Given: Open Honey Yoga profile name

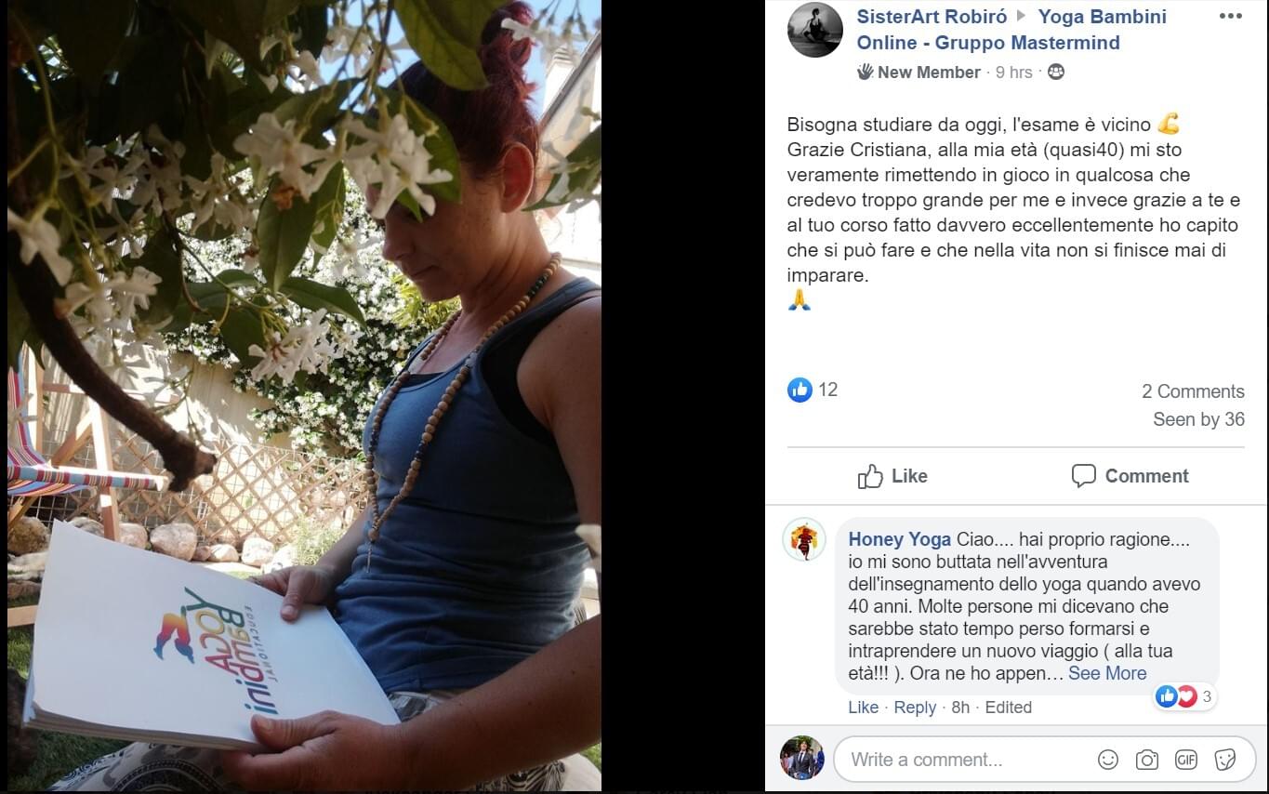Looking at the screenshot, I should point(899,539).
